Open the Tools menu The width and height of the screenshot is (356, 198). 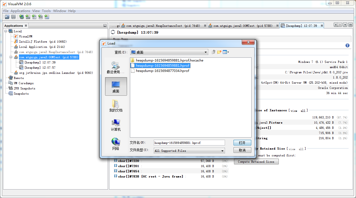pos(46,11)
